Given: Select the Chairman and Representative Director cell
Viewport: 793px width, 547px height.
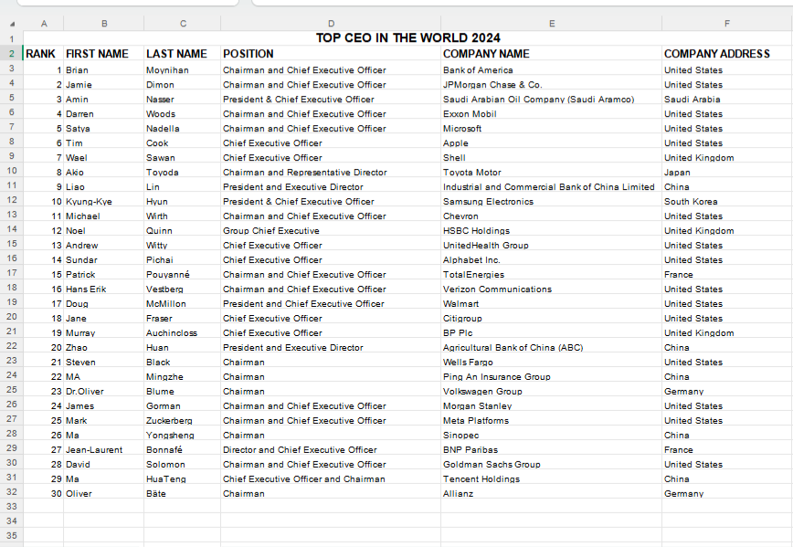Looking at the screenshot, I should pyautogui.click(x=331, y=173).
